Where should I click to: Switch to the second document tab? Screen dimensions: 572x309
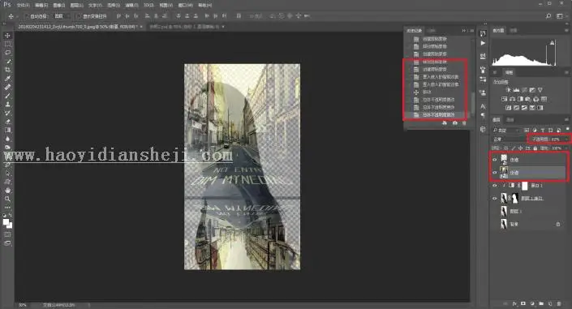tap(187, 27)
